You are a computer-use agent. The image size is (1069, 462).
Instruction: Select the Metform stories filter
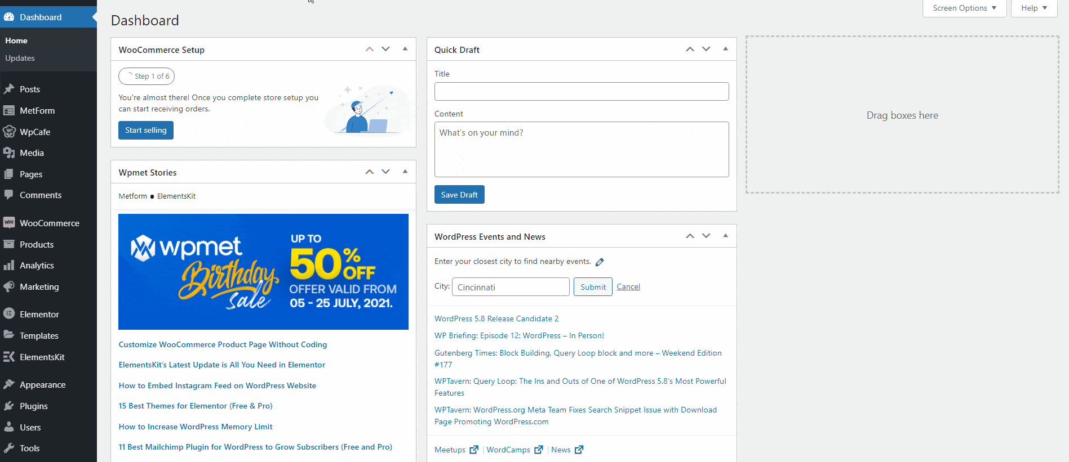point(132,196)
